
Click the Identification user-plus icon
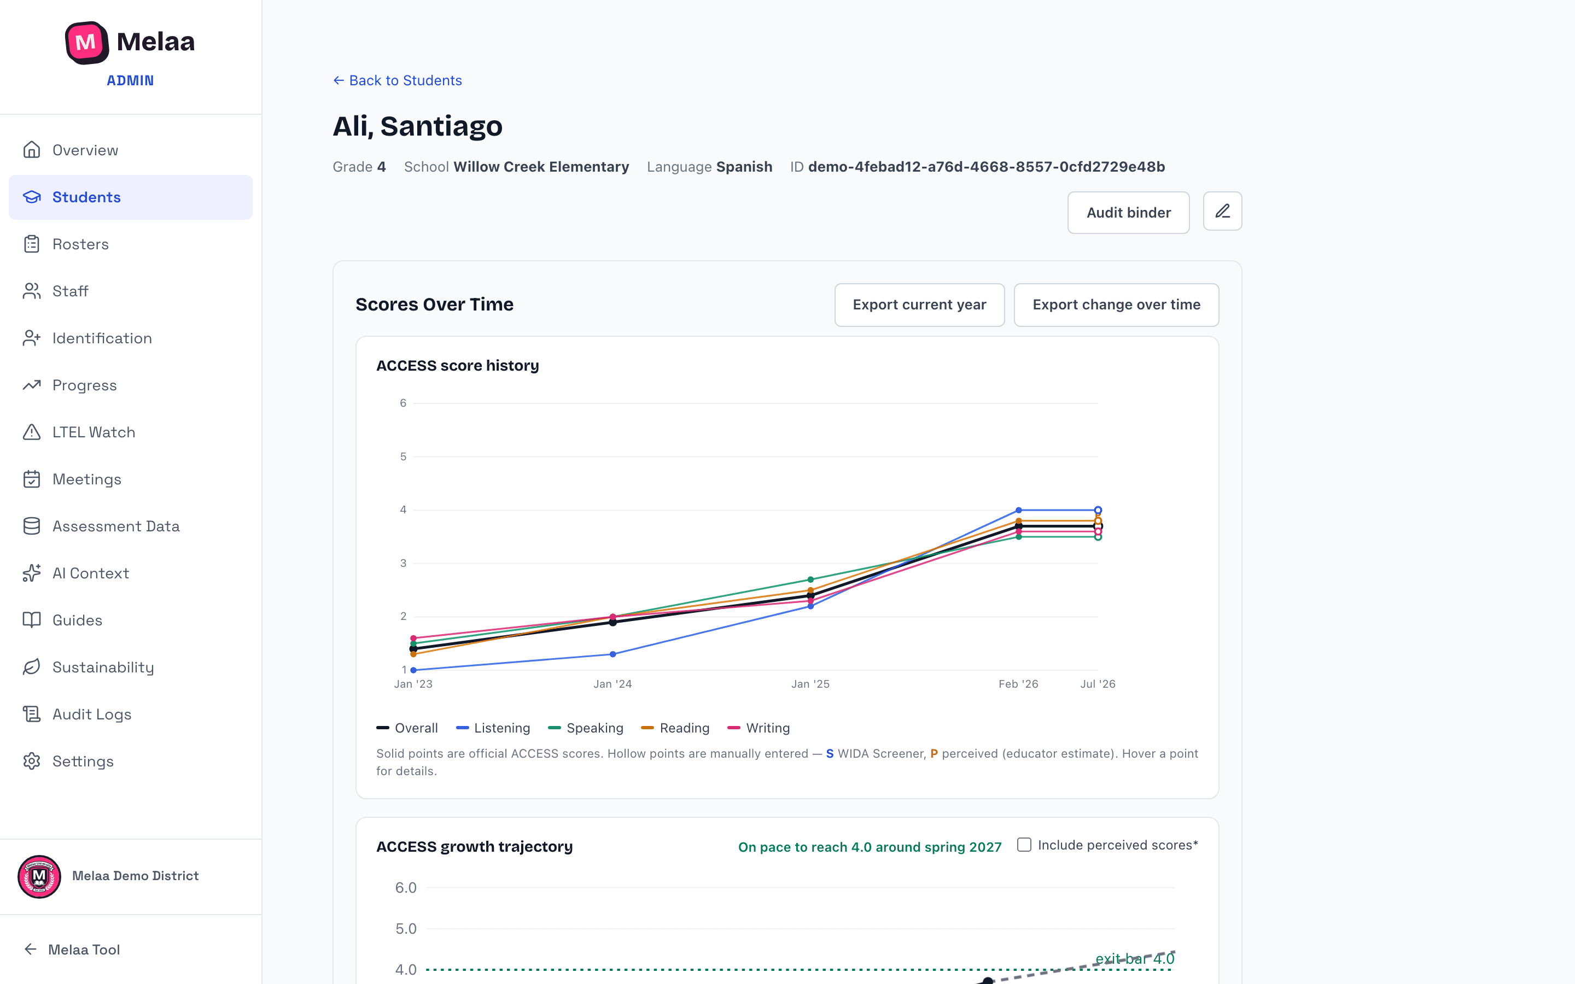tap(31, 338)
